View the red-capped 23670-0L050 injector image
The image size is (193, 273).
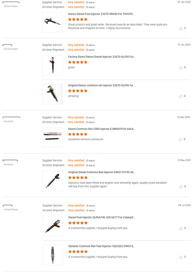52,65
